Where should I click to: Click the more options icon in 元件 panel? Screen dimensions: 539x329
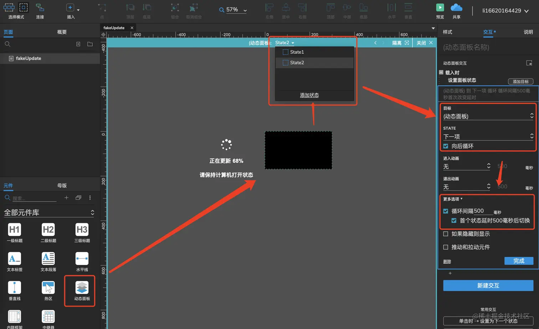(x=90, y=198)
